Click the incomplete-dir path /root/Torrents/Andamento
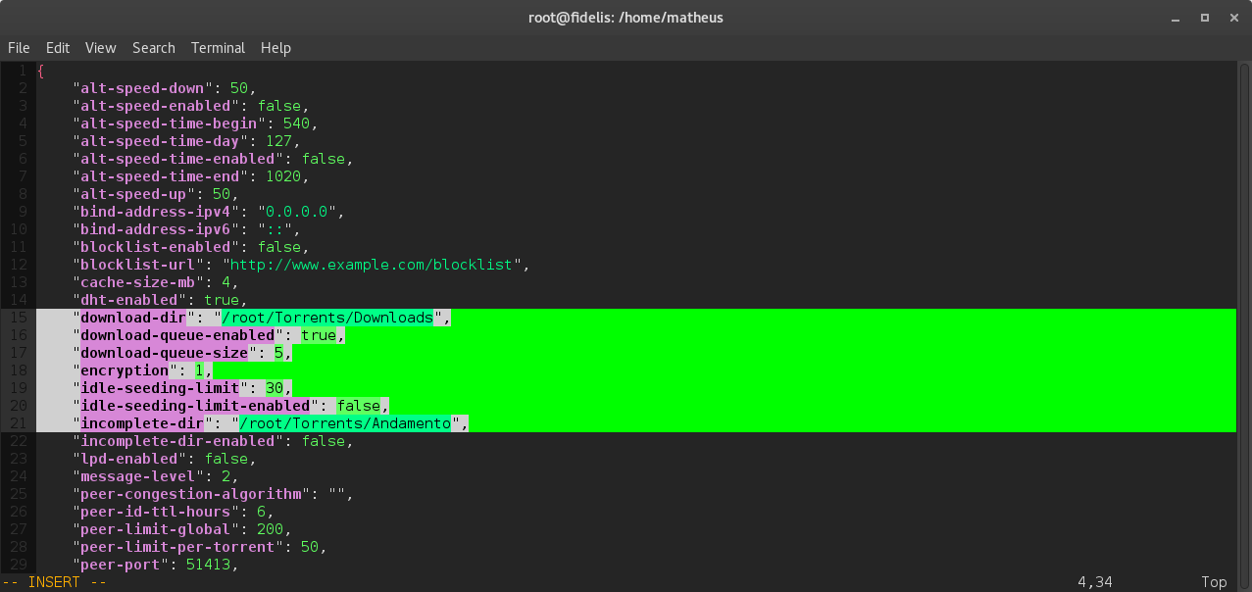The image size is (1252, 592). tap(348, 422)
